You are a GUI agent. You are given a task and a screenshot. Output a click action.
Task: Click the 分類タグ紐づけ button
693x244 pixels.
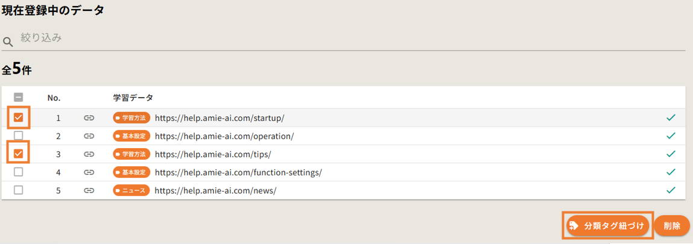click(608, 227)
